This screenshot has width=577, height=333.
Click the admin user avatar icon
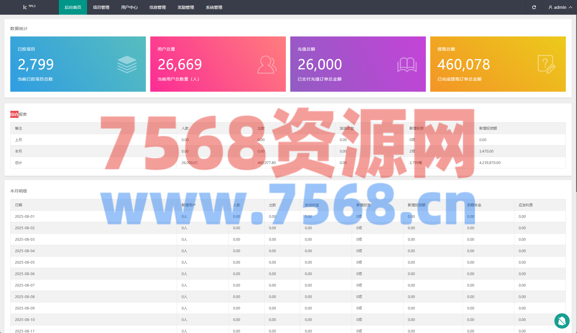[550, 7]
